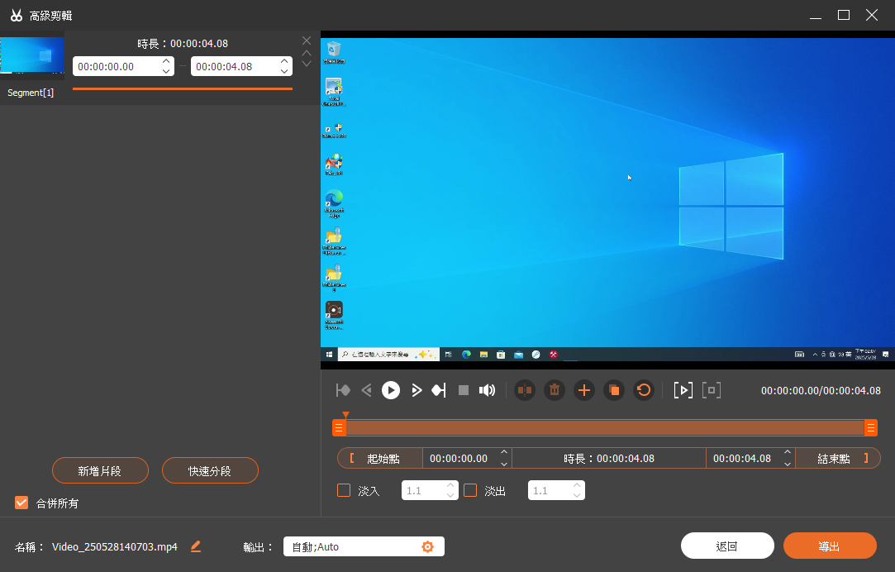895x572 pixels.
Task: Click the right trim handle on timeline
Action: click(x=871, y=427)
